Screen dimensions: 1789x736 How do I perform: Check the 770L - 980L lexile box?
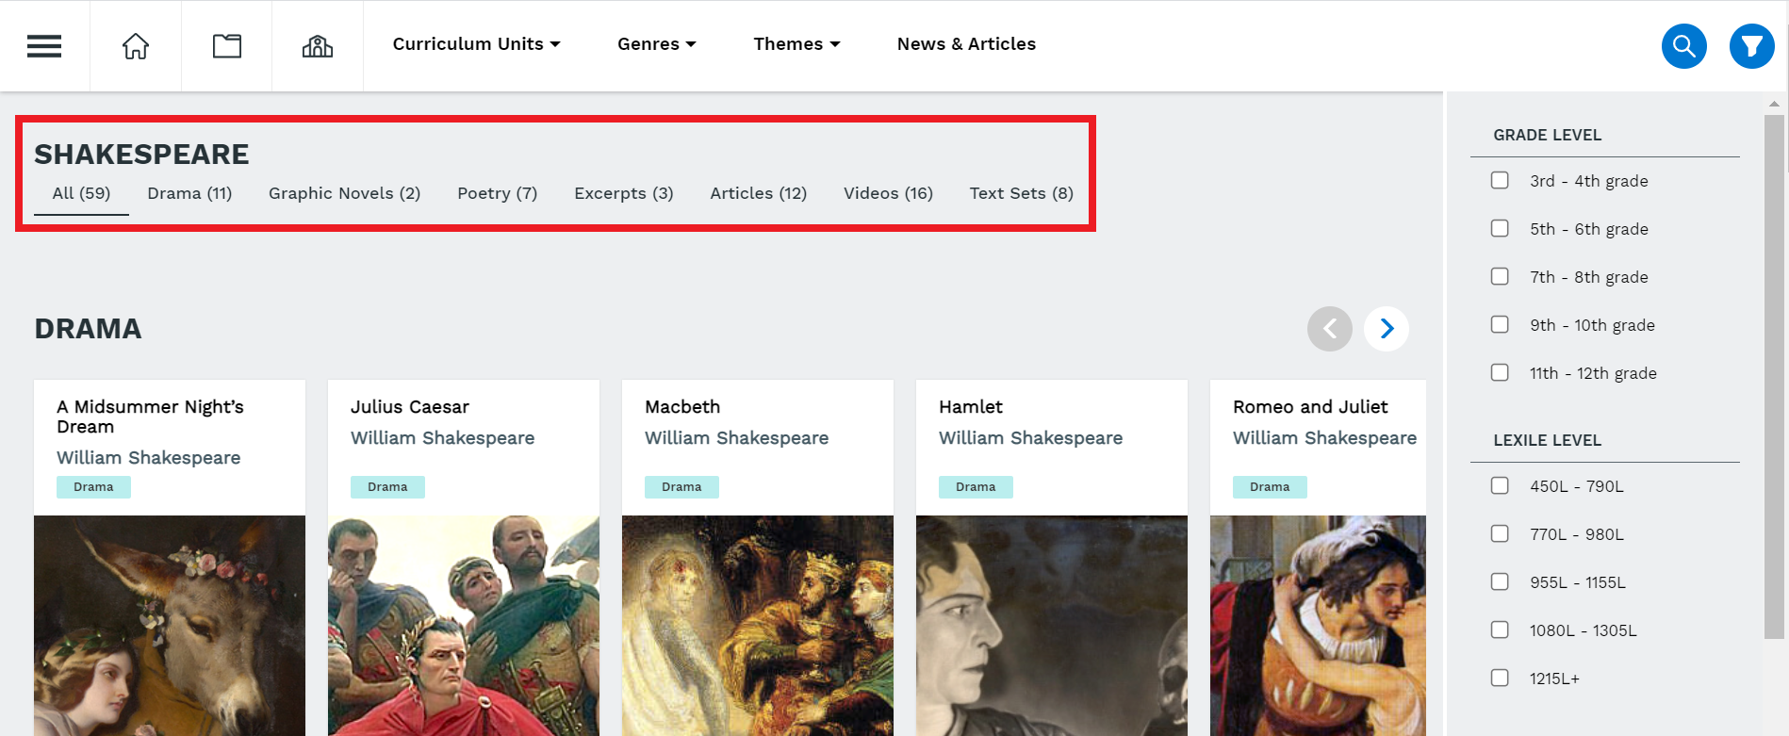(1500, 533)
